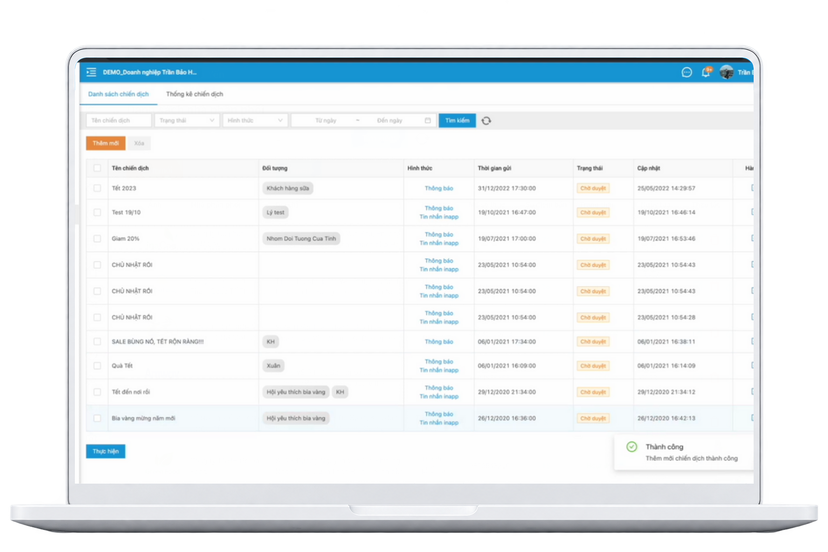Tick the checkbox for Giam 20%

pos(97,238)
